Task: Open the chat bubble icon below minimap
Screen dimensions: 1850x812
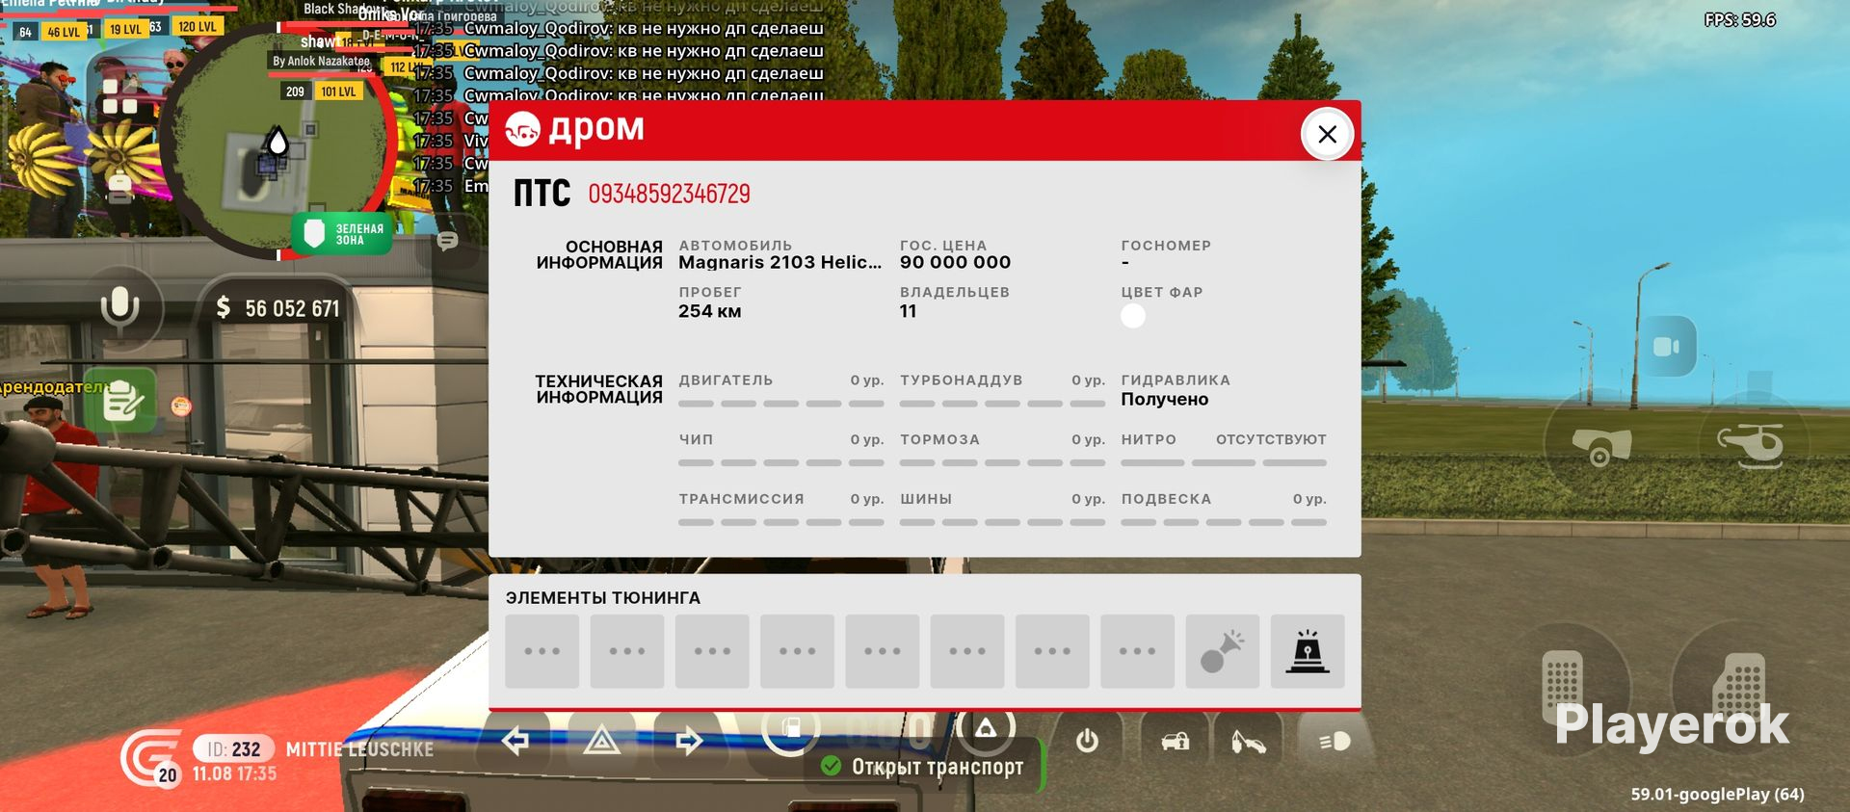Action: [x=447, y=240]
